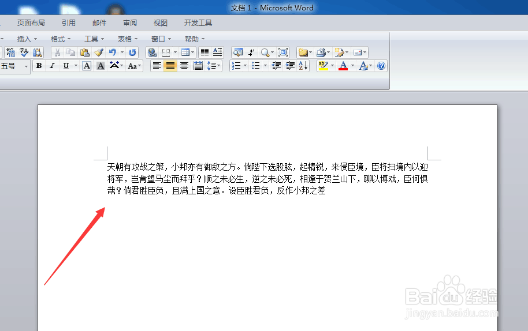
Task: Insert a hyperlink with the globe icon
Action: coord(152,52)
